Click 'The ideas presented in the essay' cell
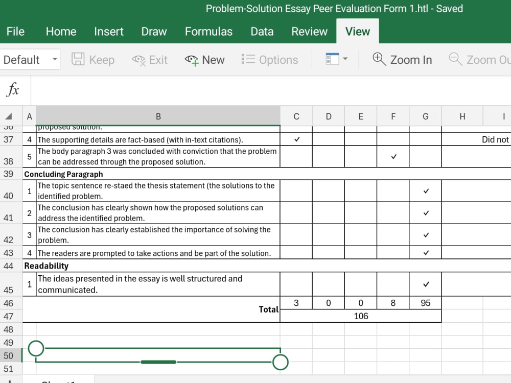This screenshot has width=511, height=383. (158, 284)
